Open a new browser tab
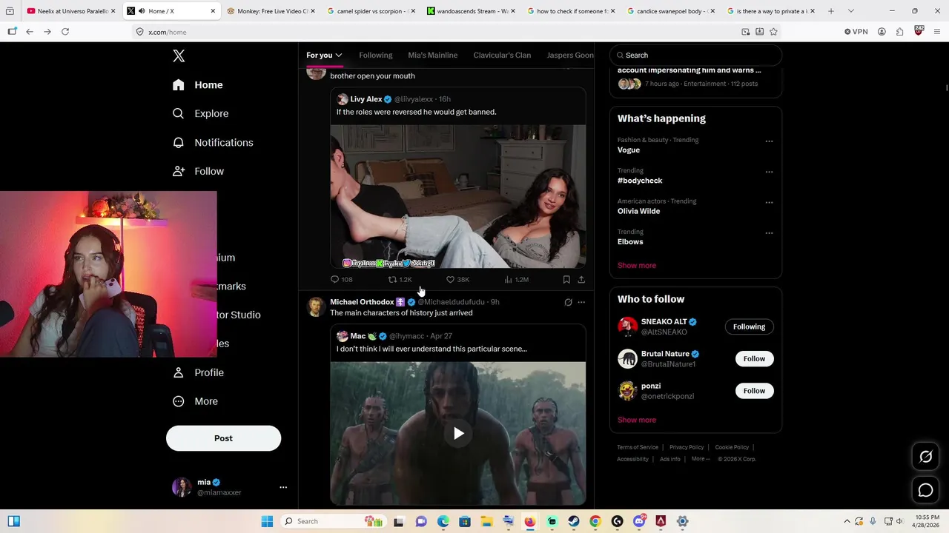This screenshot has height=533, width=949. coord(830,11)
